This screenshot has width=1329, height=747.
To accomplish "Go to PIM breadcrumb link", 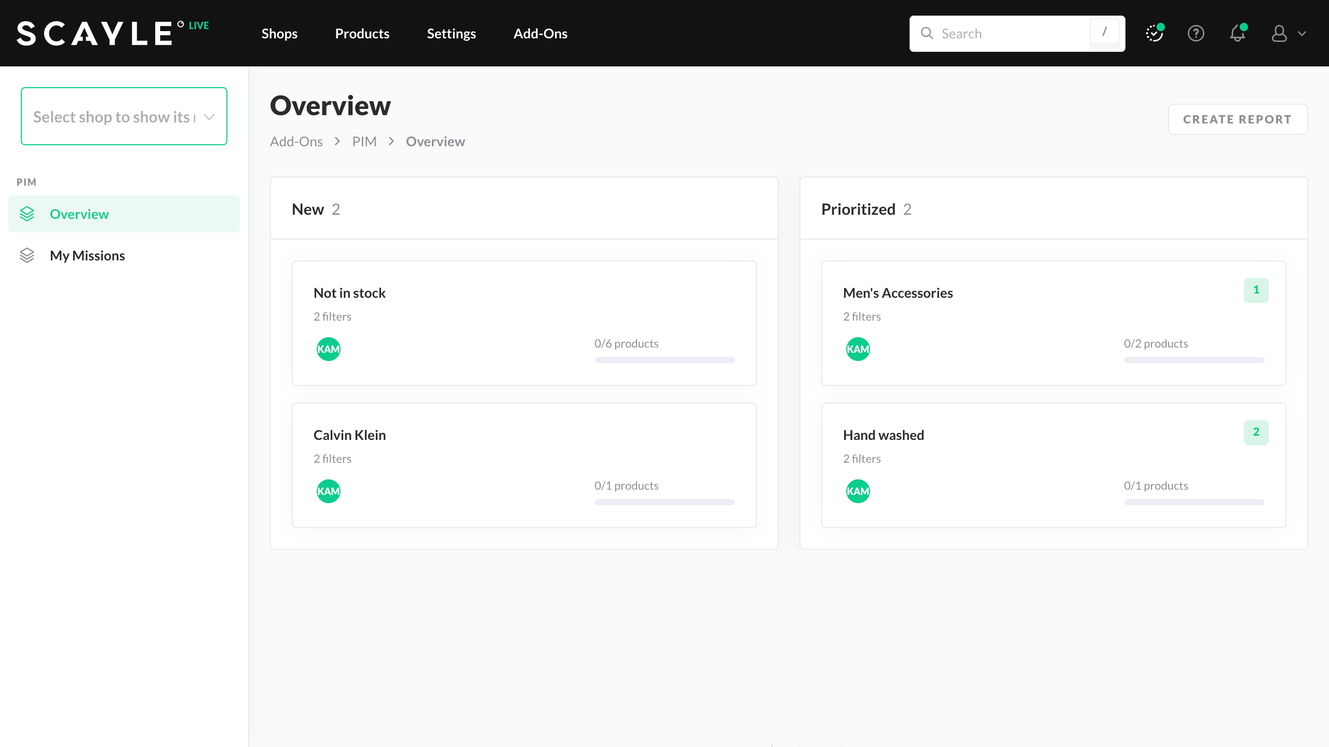I will [364, 142].
